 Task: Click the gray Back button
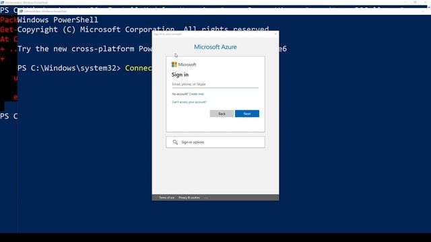click(x=222, y=114)
